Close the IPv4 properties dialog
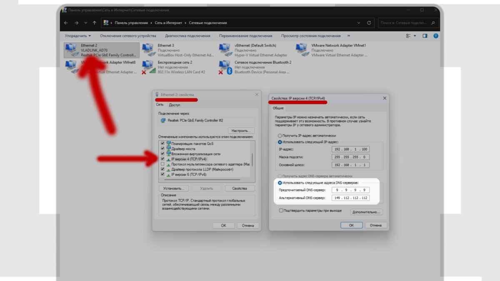 pos(385,98)
